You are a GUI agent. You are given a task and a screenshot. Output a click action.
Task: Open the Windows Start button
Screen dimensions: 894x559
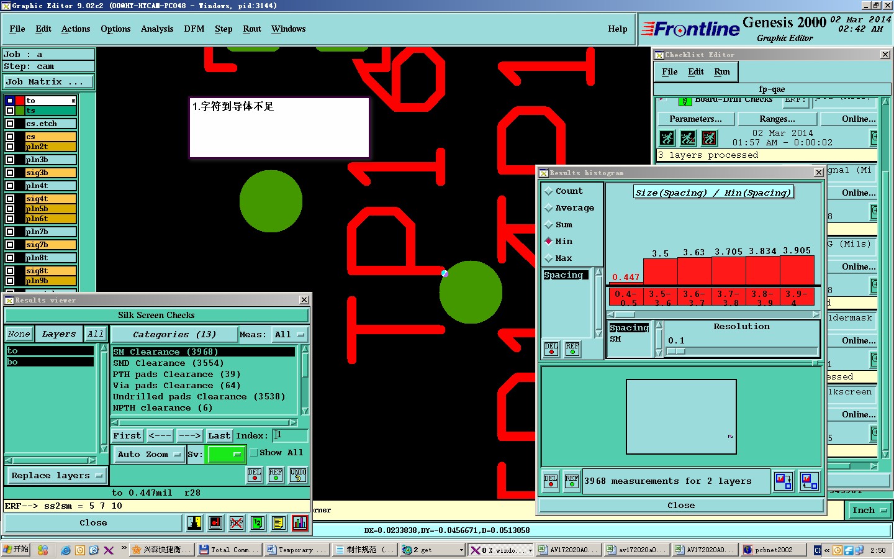pos(16,550)
